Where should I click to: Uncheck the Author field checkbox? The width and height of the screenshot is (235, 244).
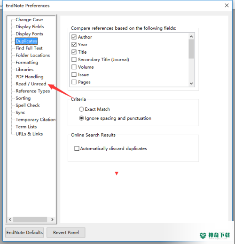click(74, 37)
